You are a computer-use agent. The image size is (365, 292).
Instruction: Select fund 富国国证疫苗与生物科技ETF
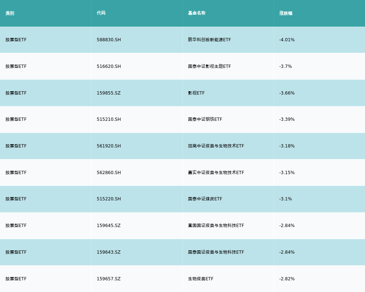pyautogui.click(x=216, y=226)
